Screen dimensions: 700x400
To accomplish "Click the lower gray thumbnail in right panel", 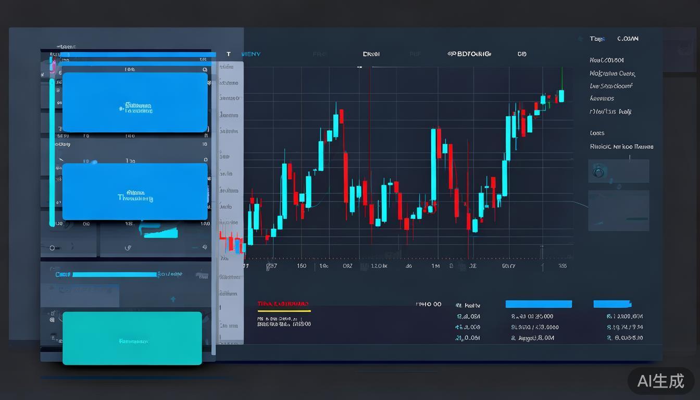I will coord(619,210).
